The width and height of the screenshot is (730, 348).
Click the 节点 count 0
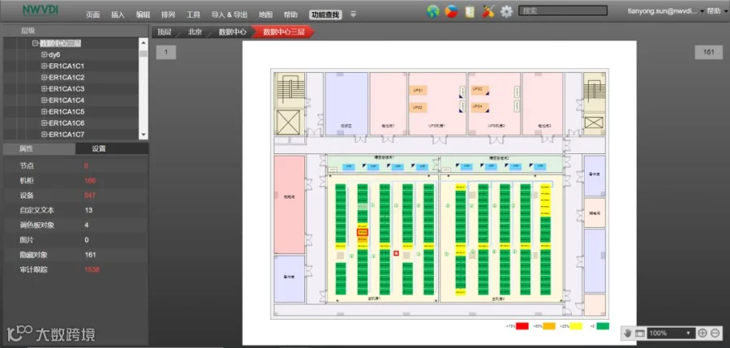[x=86, y=165]
